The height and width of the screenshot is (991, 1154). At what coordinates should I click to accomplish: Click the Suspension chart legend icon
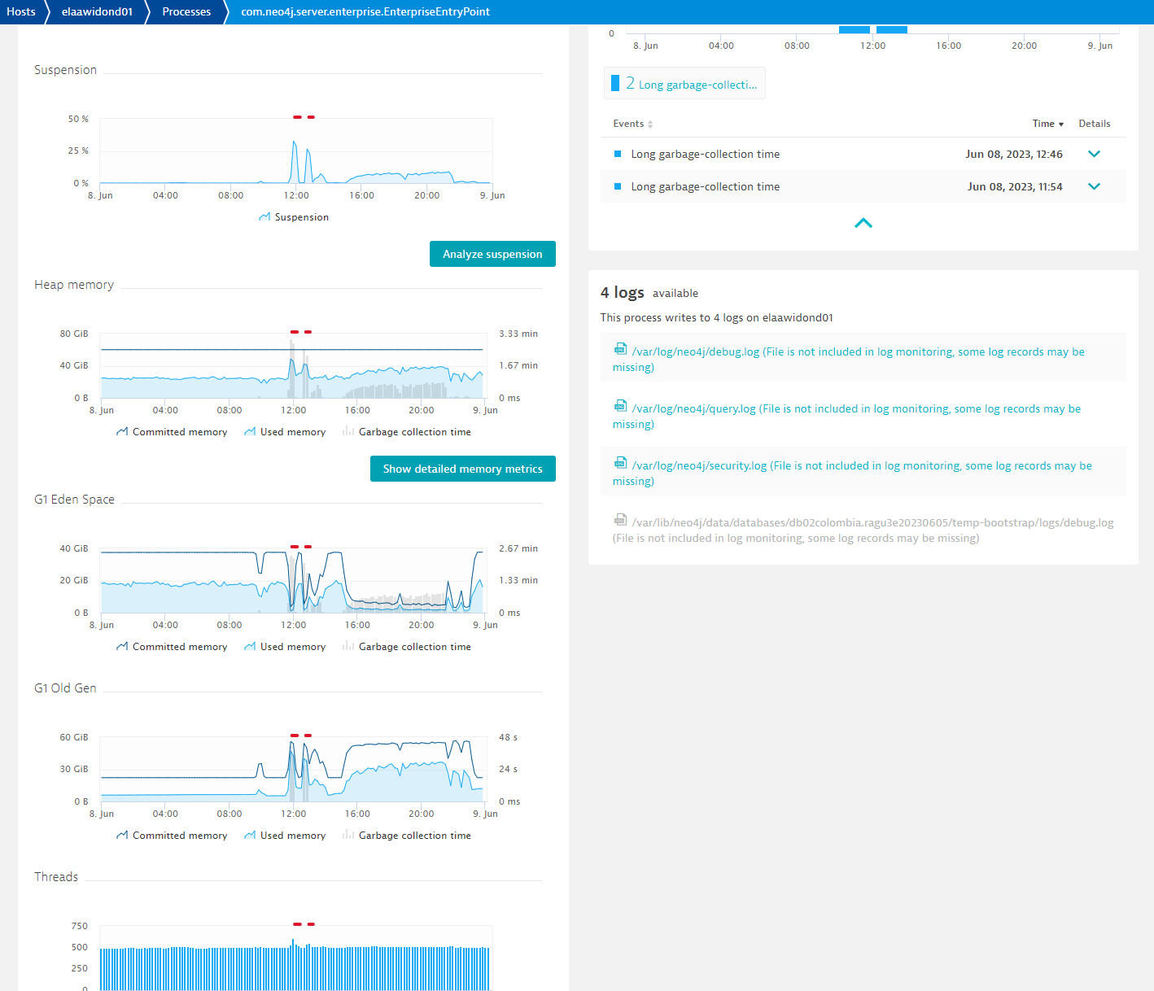pyautogui.click(x=263, y=216)
